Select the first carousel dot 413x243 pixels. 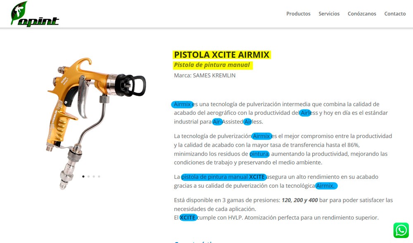tap(83, 177)
